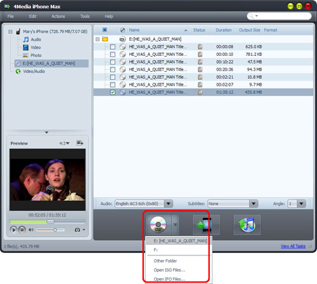317x284 pixels.
Task: Toggle the select-all checkbox in header
Action: pyautogui.click(x=105, y=30)
